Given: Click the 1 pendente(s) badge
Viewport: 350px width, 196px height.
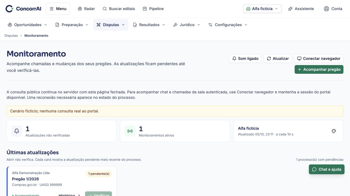Looking at the screenshot, I should pyautogui.click(x=99, y=174).
